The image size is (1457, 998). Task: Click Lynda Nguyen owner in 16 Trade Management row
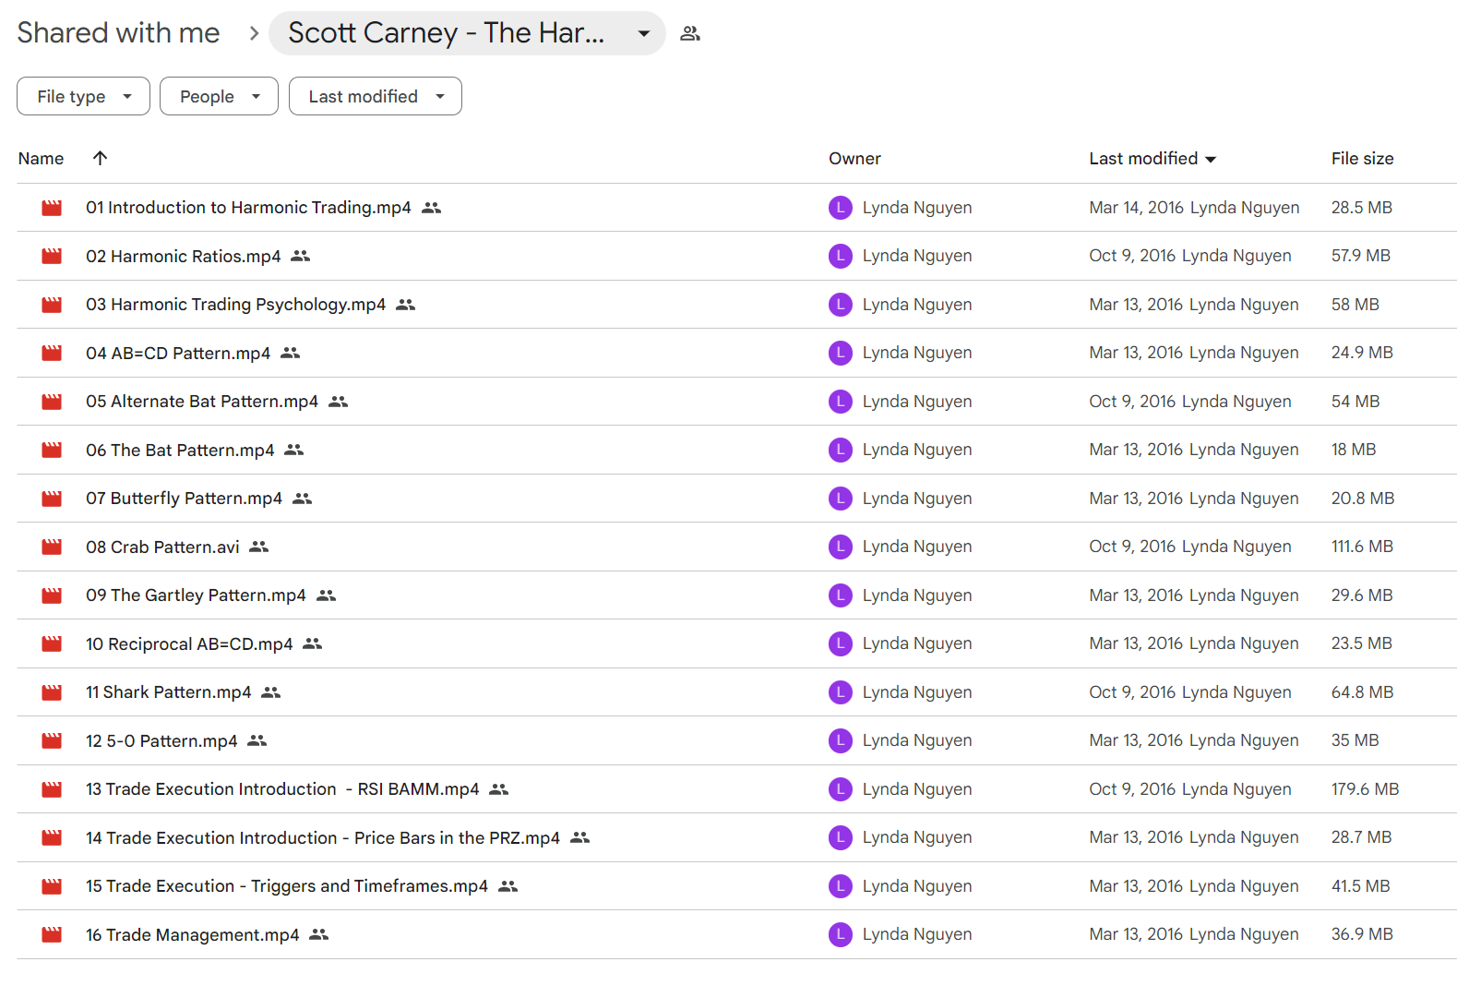pyautogui.click(x=916, y=934)
